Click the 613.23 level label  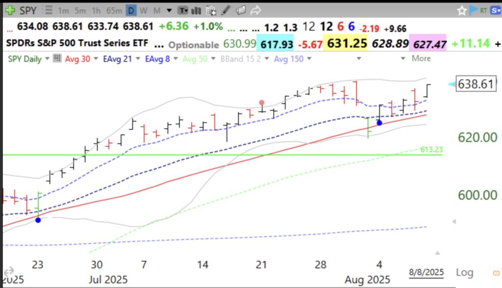pyautogui.click(x=431, y=149)
